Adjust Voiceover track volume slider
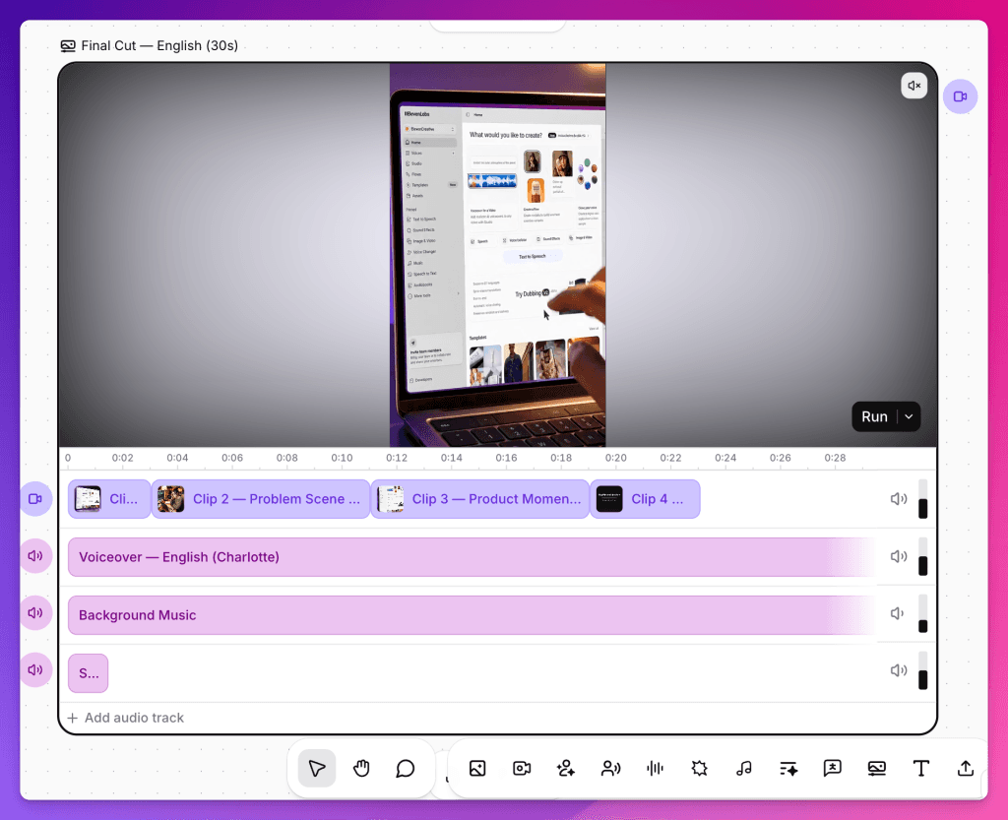This screenshot has width=1008, height=820. click(x=922, y=556)
